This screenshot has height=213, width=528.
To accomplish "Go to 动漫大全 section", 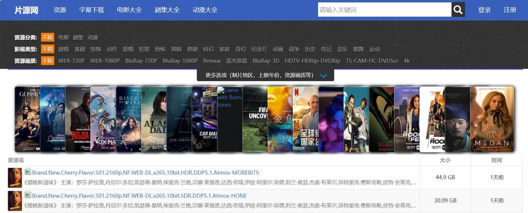I will click(205, 10).
